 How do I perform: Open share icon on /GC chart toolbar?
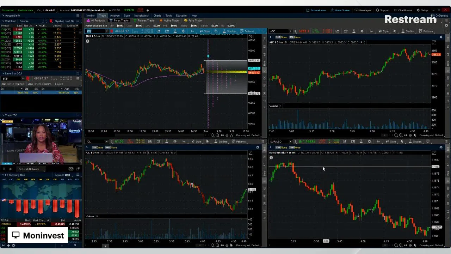click(x=337, y=31)
